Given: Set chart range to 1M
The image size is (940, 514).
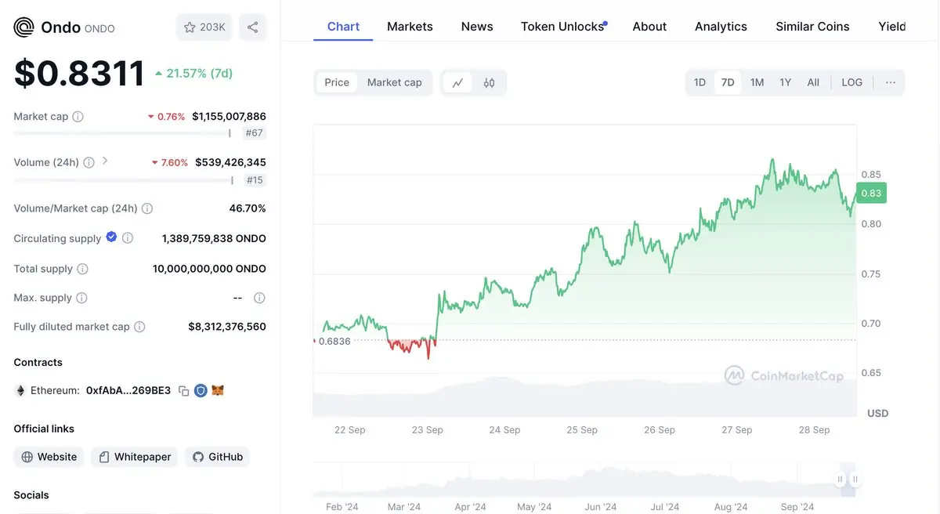Looking at the screenshot, I should pos(757,82).
